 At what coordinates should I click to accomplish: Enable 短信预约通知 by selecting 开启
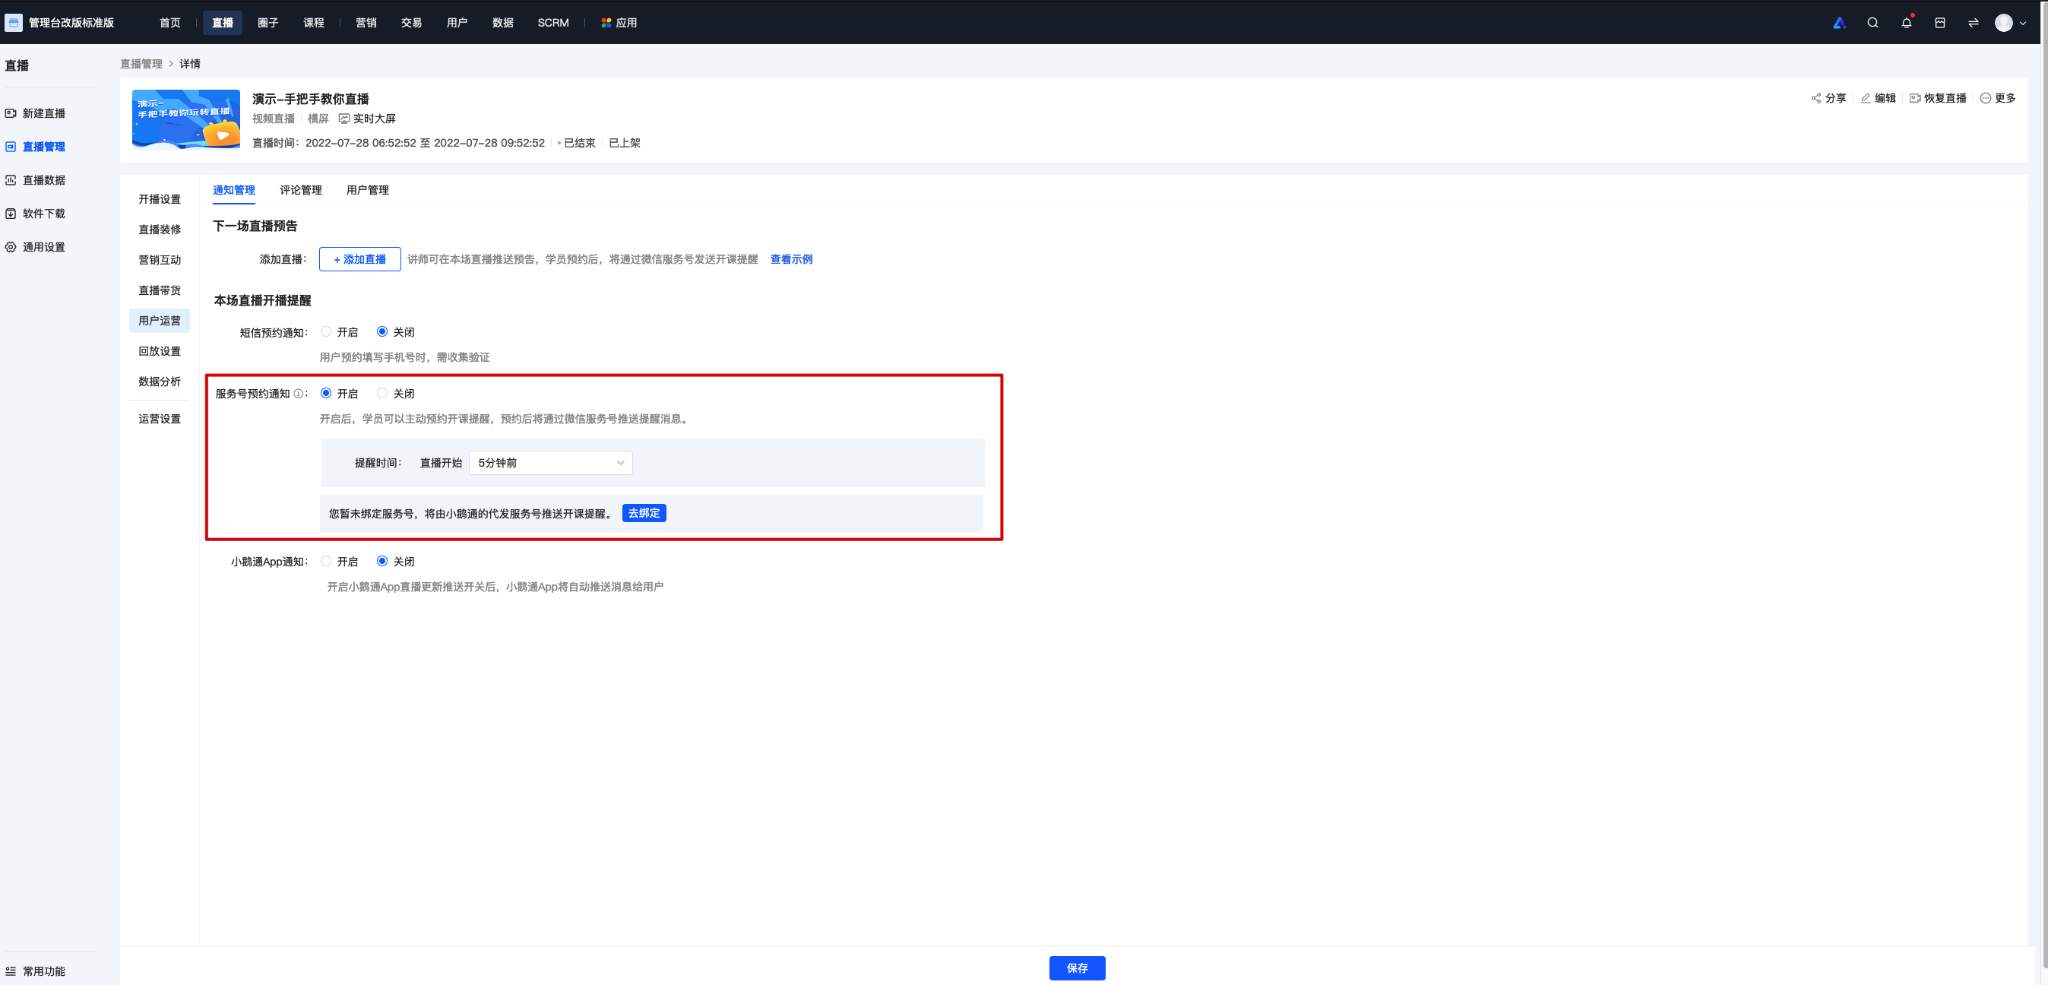pyautogui.click(x=326, y=331)
